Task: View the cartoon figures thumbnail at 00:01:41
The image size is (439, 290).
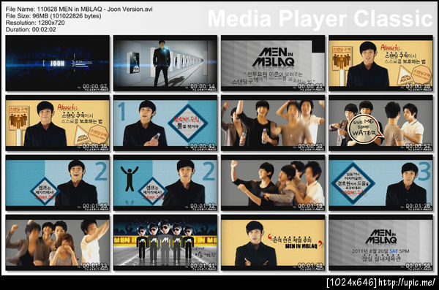Action: (165, 243)
